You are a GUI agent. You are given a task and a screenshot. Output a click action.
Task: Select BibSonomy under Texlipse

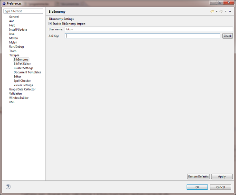pos(21,59)
